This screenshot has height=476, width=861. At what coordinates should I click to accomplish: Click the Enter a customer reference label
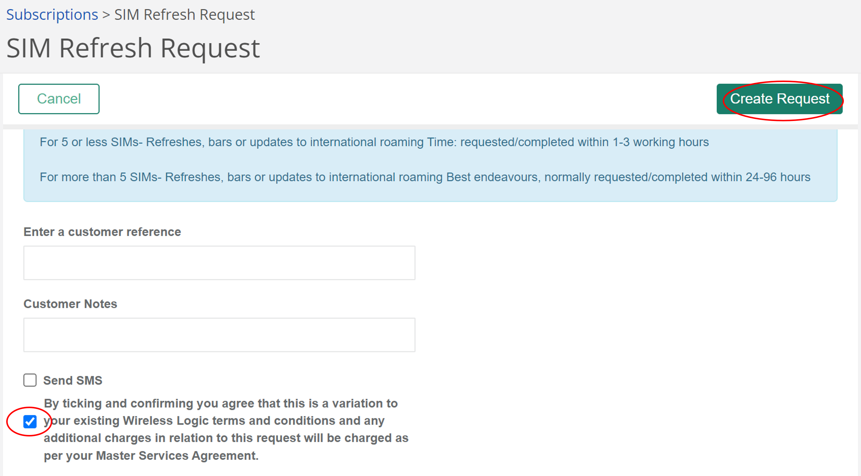tap(102, 232)
